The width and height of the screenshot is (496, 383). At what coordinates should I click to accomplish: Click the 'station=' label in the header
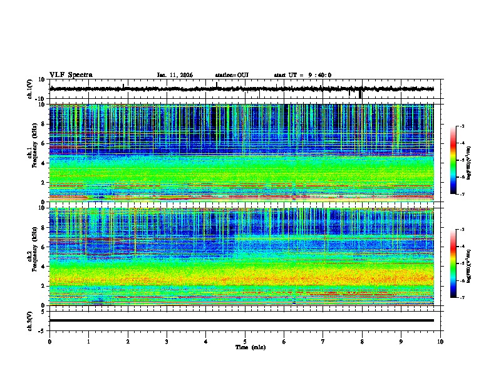(x=226, y=75)
